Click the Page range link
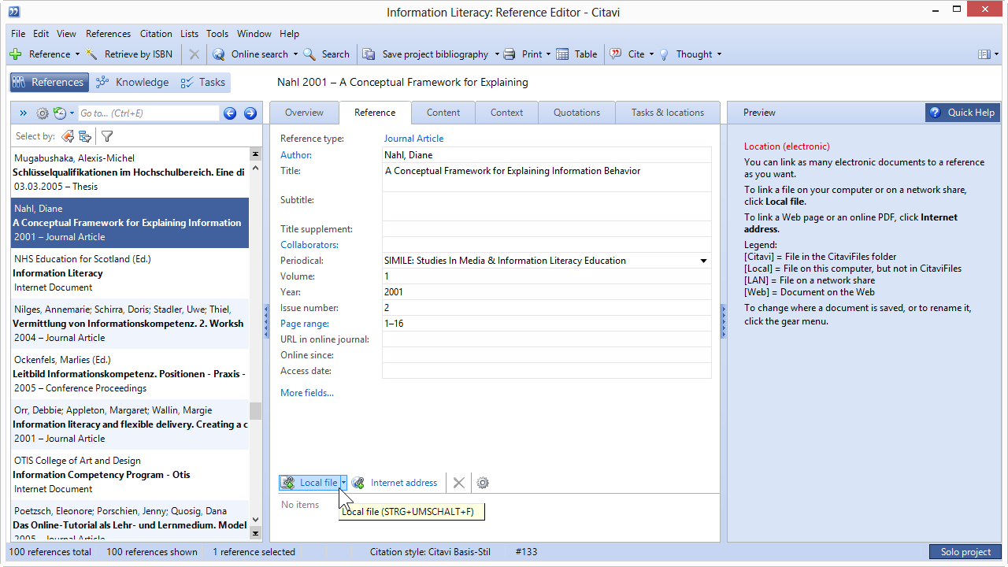This screenshot has height=567, width=1008. click(305, 324)
